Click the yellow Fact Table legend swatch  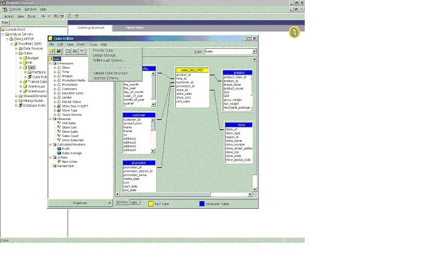(x=151, y=203)
